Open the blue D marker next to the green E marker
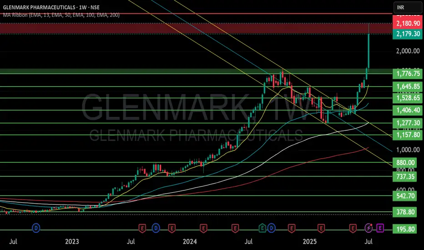 point(272,228)
